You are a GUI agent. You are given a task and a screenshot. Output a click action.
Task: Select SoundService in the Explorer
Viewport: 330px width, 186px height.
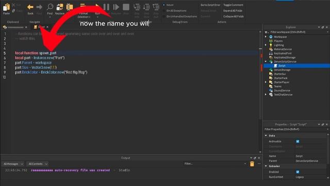[282, 90]
